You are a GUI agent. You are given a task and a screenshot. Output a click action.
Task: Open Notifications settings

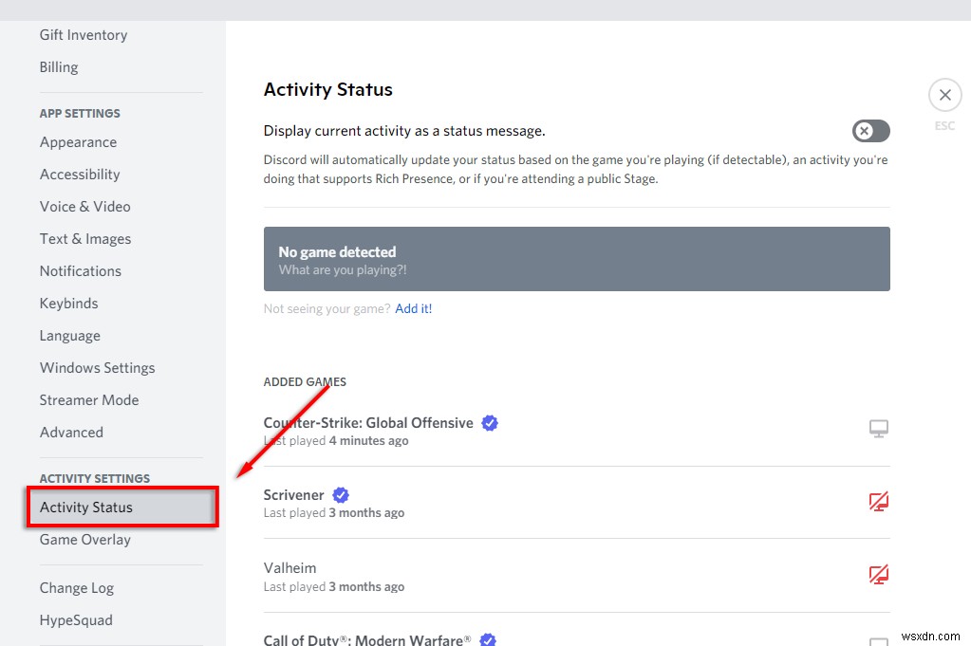80,270
